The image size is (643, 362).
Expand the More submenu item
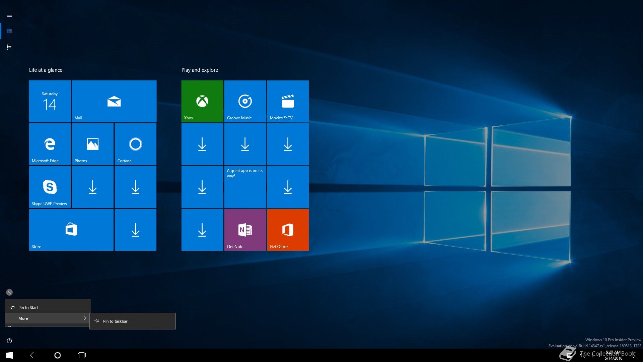point(48,318)
